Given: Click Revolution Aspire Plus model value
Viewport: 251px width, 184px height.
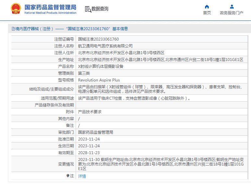Looking at the screenshot, I should coord(99,80).
